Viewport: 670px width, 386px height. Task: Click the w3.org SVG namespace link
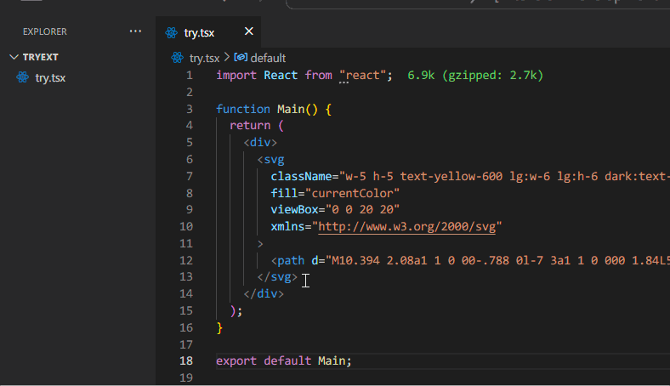point(410,226)
